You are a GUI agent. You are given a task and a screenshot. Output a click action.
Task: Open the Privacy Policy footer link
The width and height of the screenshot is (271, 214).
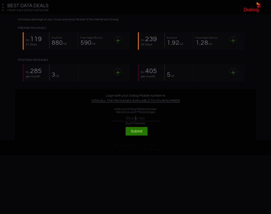tap(148, 144)
